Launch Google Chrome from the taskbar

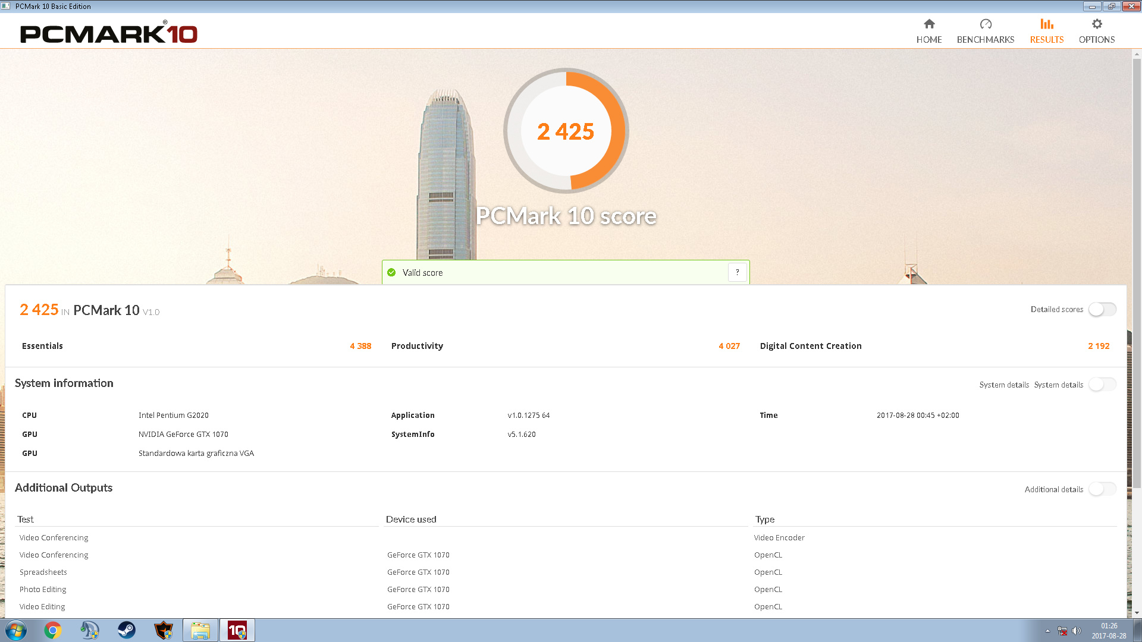(x=53, y=630)
